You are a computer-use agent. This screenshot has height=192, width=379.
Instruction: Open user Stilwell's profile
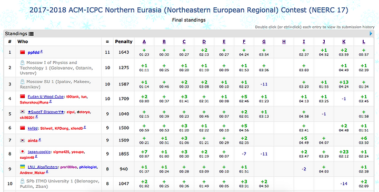[x=46, y=128]
